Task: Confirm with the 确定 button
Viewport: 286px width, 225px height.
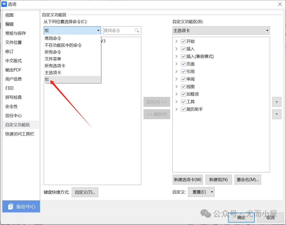Action: tap(241, 218)
